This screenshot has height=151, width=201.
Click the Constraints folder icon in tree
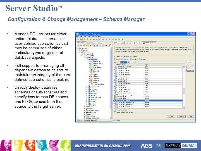click(92, 71)
